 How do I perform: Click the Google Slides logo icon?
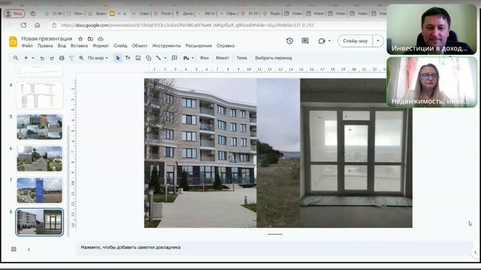click(13, 42)
